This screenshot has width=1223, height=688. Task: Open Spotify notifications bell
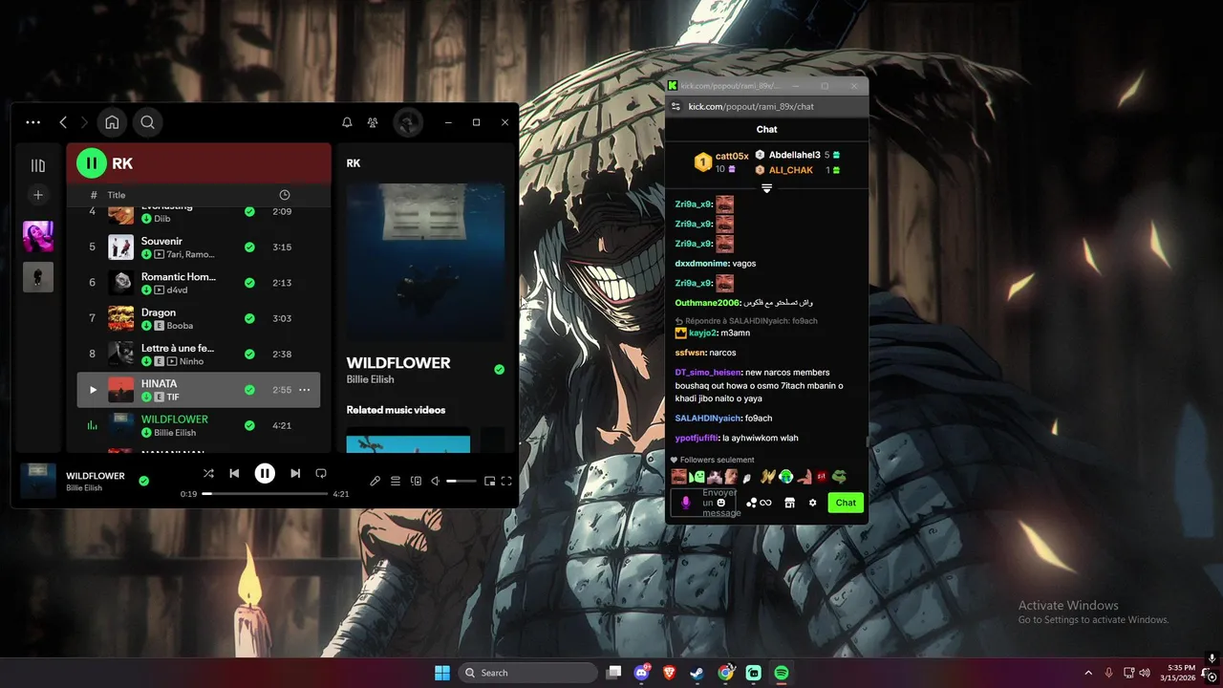(347, 122)
